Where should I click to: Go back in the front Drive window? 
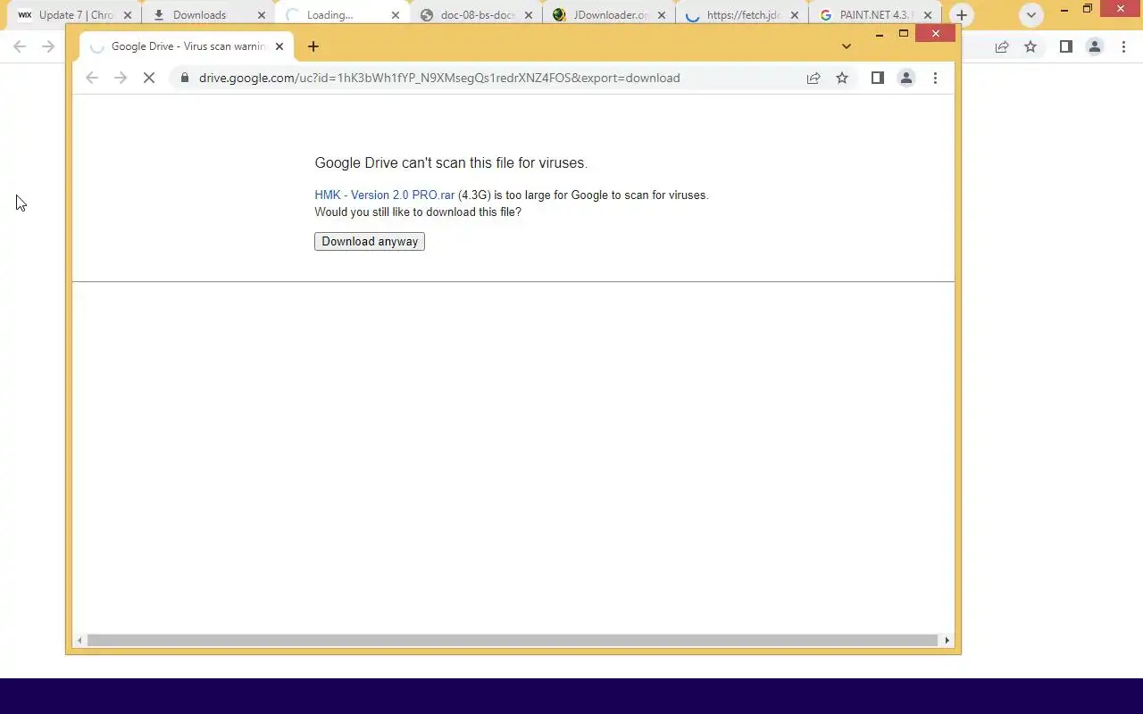click(x=92, y=78)
